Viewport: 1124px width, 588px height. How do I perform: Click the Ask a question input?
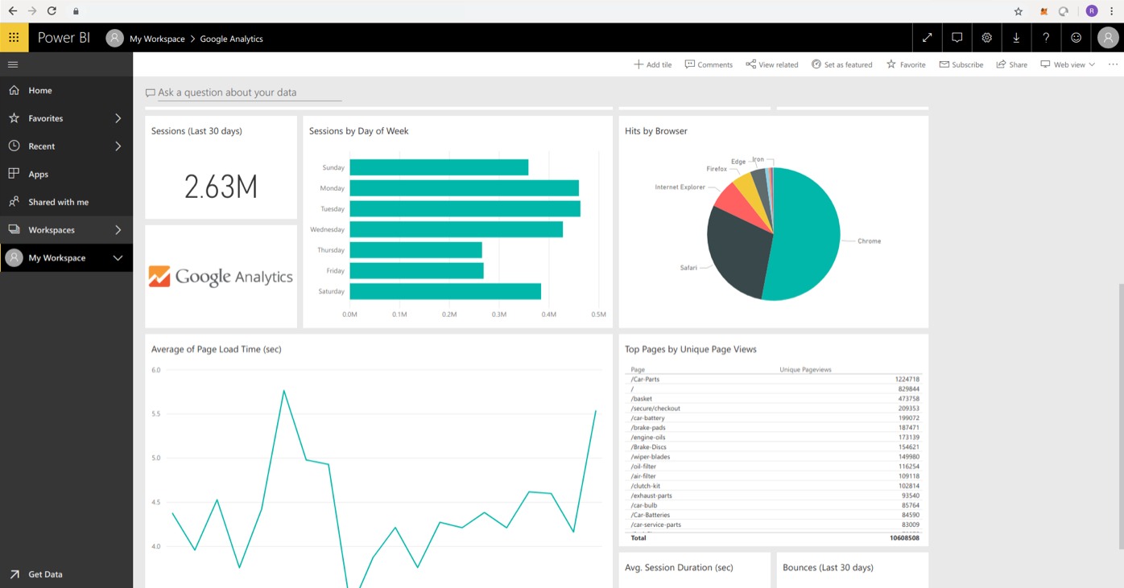click(249, 93)
